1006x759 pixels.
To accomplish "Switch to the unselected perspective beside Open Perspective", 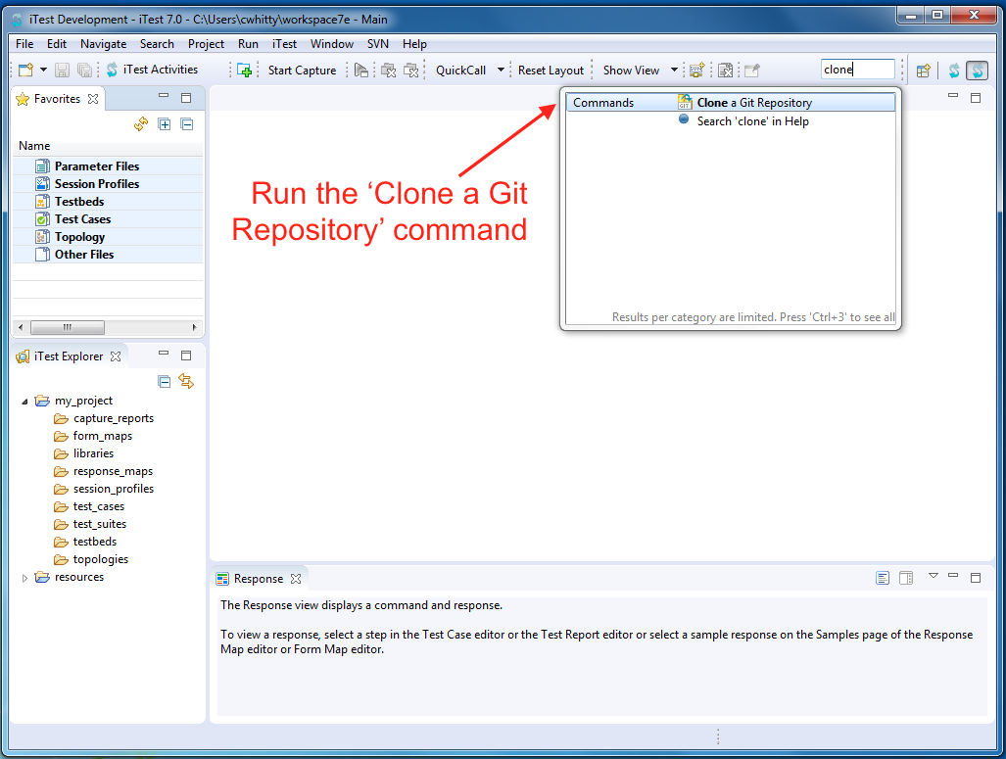I will point(954,71).
